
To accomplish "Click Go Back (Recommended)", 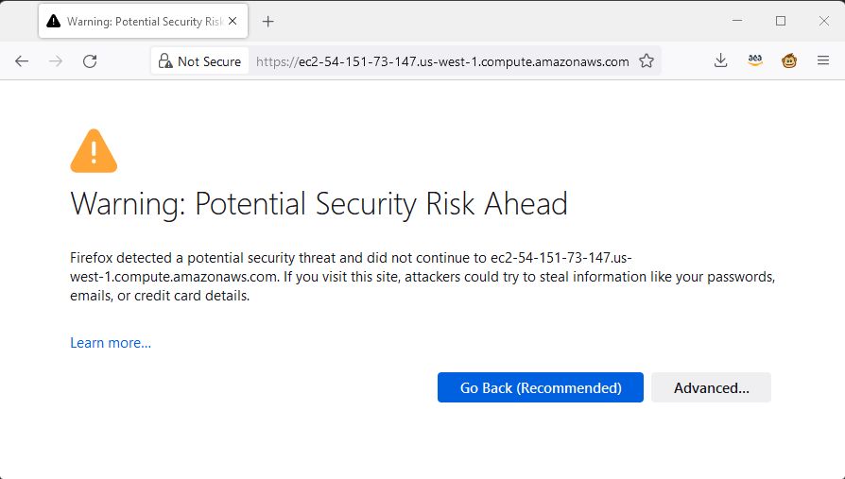I will coord(541,387).
